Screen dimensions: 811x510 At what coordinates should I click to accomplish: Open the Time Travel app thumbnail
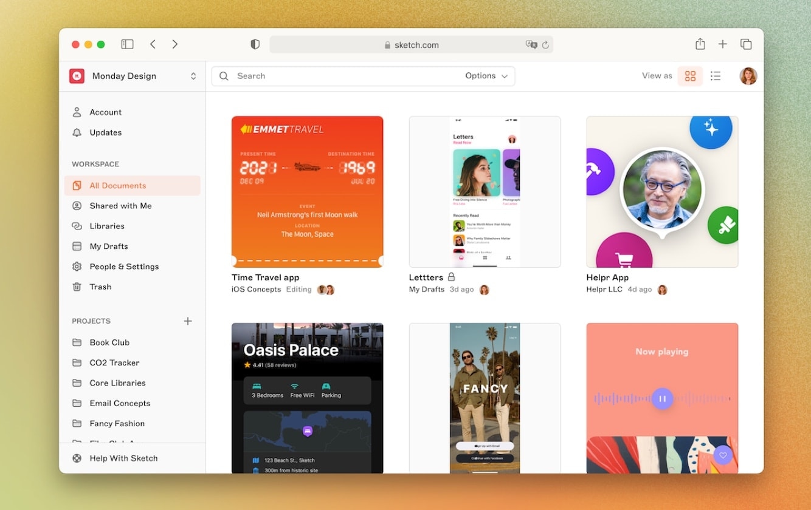(x=308, y=192)
